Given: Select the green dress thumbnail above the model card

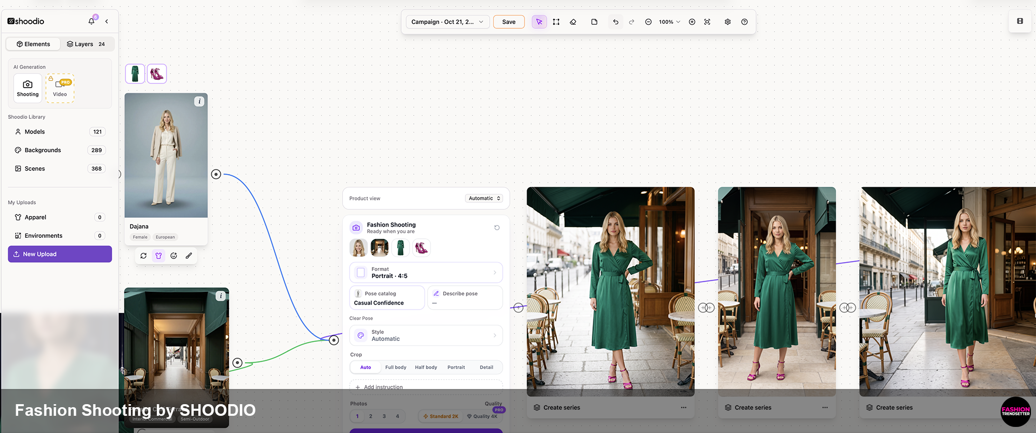Looking at the screenshot, I should point(135,74).
